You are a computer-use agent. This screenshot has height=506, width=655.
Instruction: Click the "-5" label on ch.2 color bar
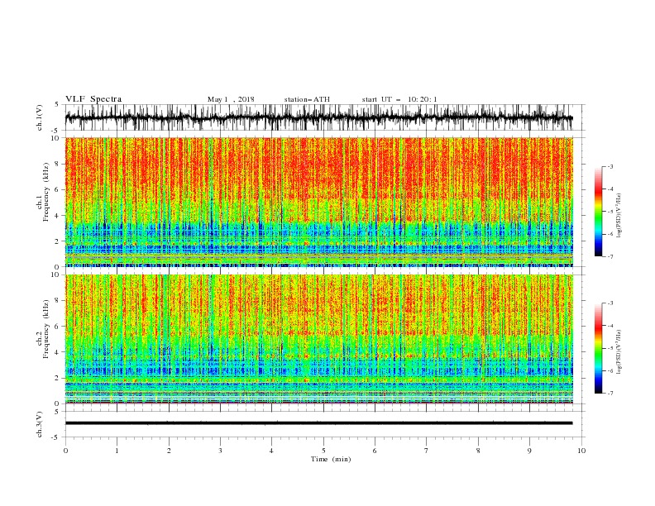(x=610, y=348)
